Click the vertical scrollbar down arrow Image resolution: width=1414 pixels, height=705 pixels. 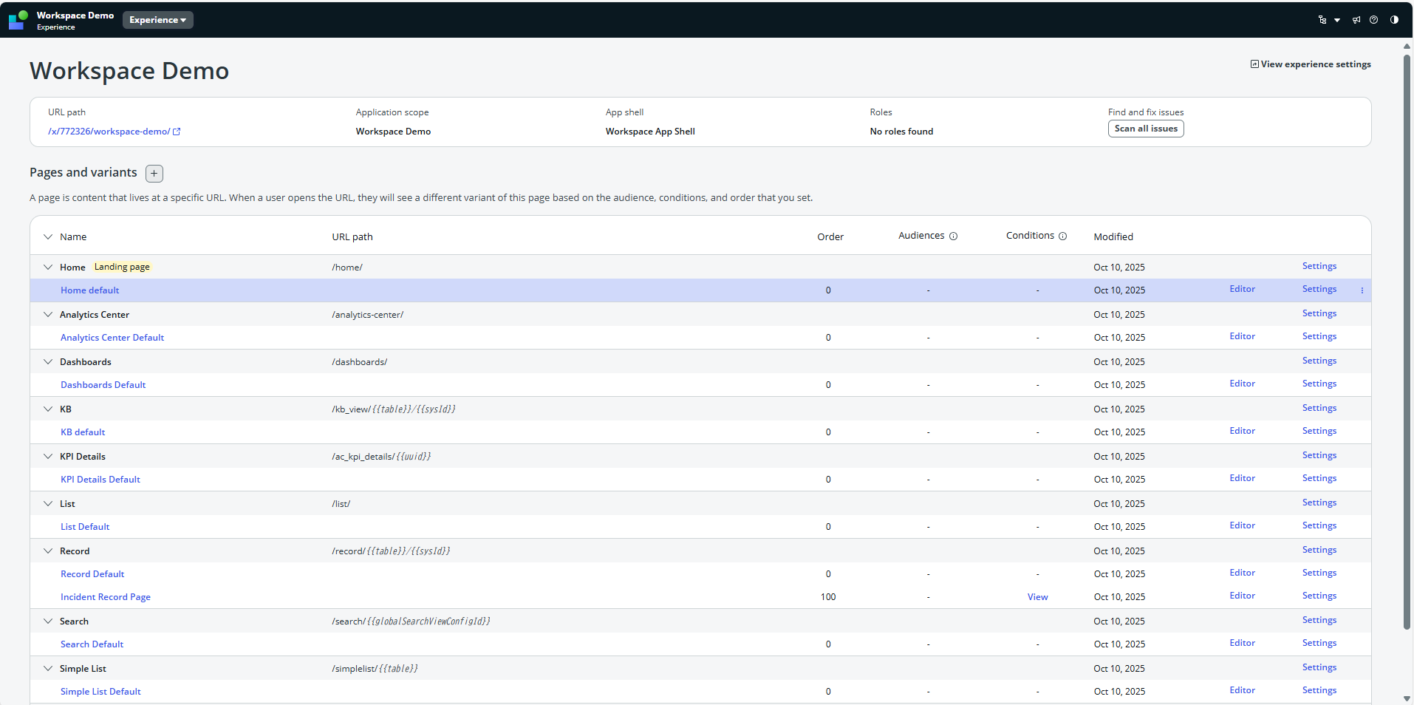tap(1407, 698)
